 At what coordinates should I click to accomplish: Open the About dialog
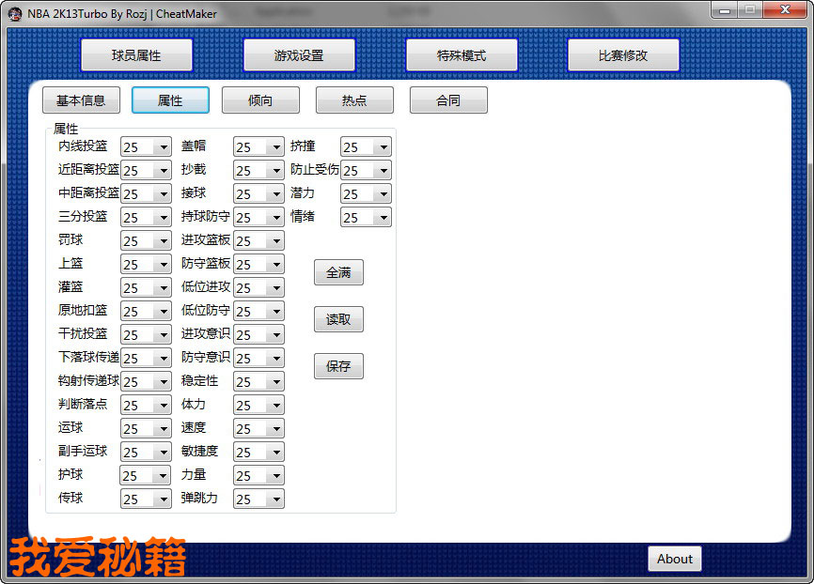(x=674, y=559)
